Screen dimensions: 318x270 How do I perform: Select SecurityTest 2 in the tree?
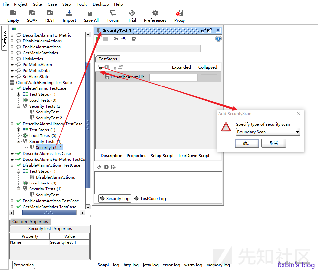tap(49, 118)
